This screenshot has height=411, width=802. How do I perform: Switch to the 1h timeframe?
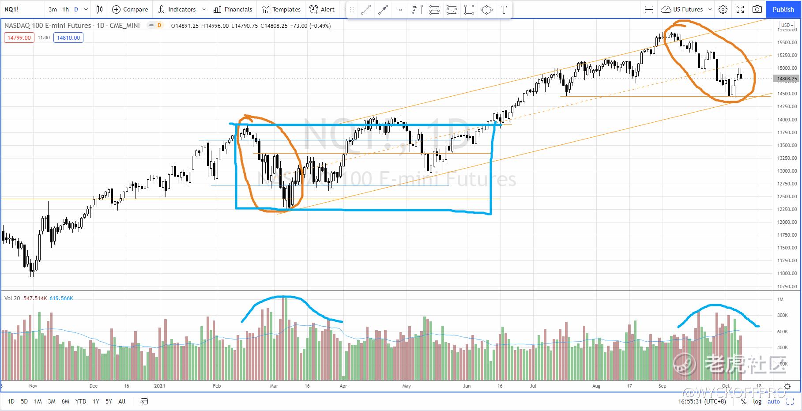pos(65,9)
